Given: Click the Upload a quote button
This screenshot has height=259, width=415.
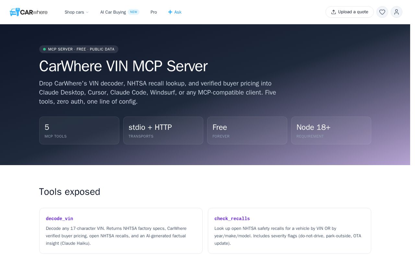Looking at the screenshot, I should (x=350, y=12).
